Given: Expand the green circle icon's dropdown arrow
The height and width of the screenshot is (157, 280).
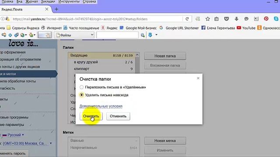Looking at the screenshot, I should [26, 35].
